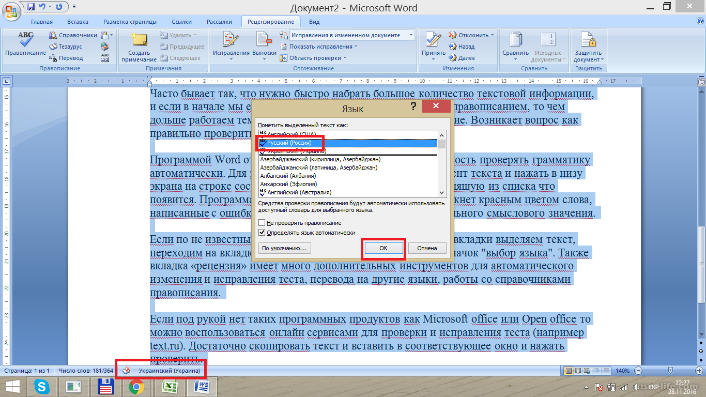Select Английский (Австралия) in the list
Image resolution: width=706 pixels, height=397 pixels.
(348, 192)
